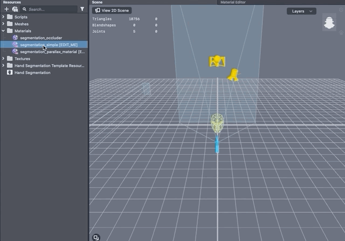Image resolution: width=345 pixels, height=241 pixels.
Task: Open the resources filter funnel icon
Action: (82, 9)
